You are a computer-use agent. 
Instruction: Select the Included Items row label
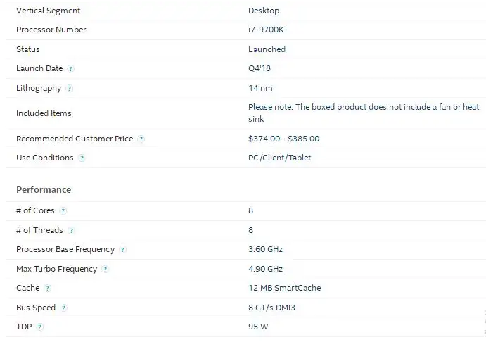[44, 113]
